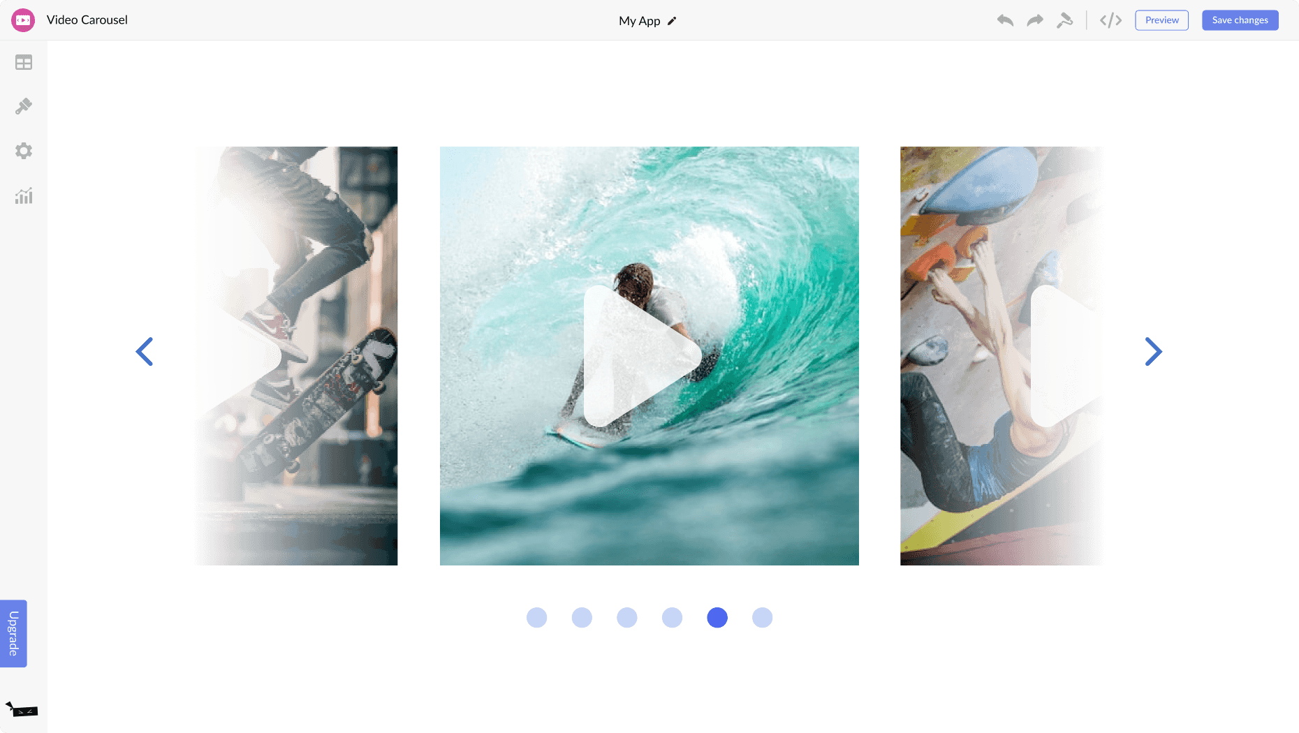
Task: Select the third carousel pagination dot
Action: pos(627,618)
